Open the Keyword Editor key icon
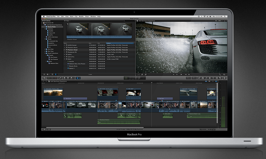The image size is (266, 159). tap(60, 78)
